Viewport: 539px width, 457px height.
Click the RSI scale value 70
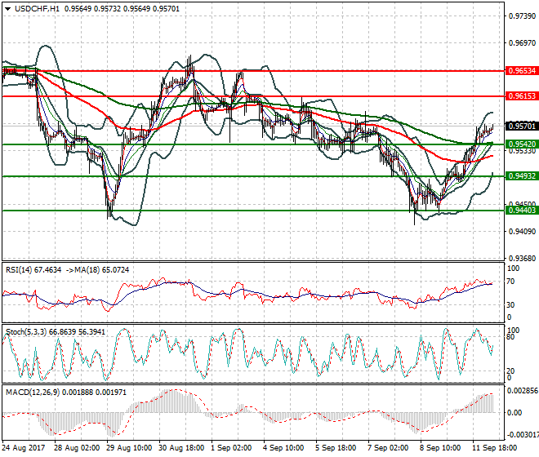point(510,282)
